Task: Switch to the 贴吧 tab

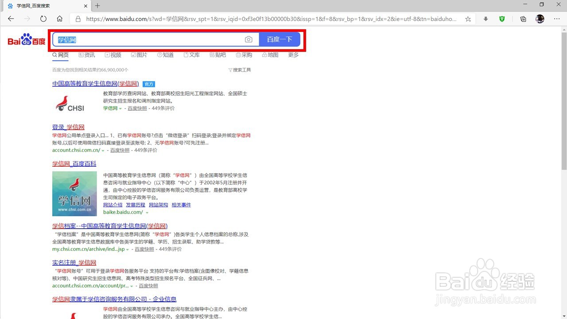Action: [x=217, y=55]
